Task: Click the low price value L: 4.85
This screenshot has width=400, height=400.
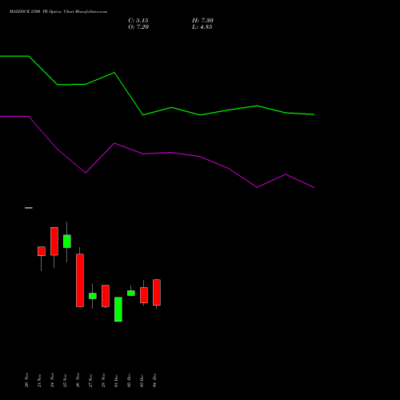Action: click(202, 27)
